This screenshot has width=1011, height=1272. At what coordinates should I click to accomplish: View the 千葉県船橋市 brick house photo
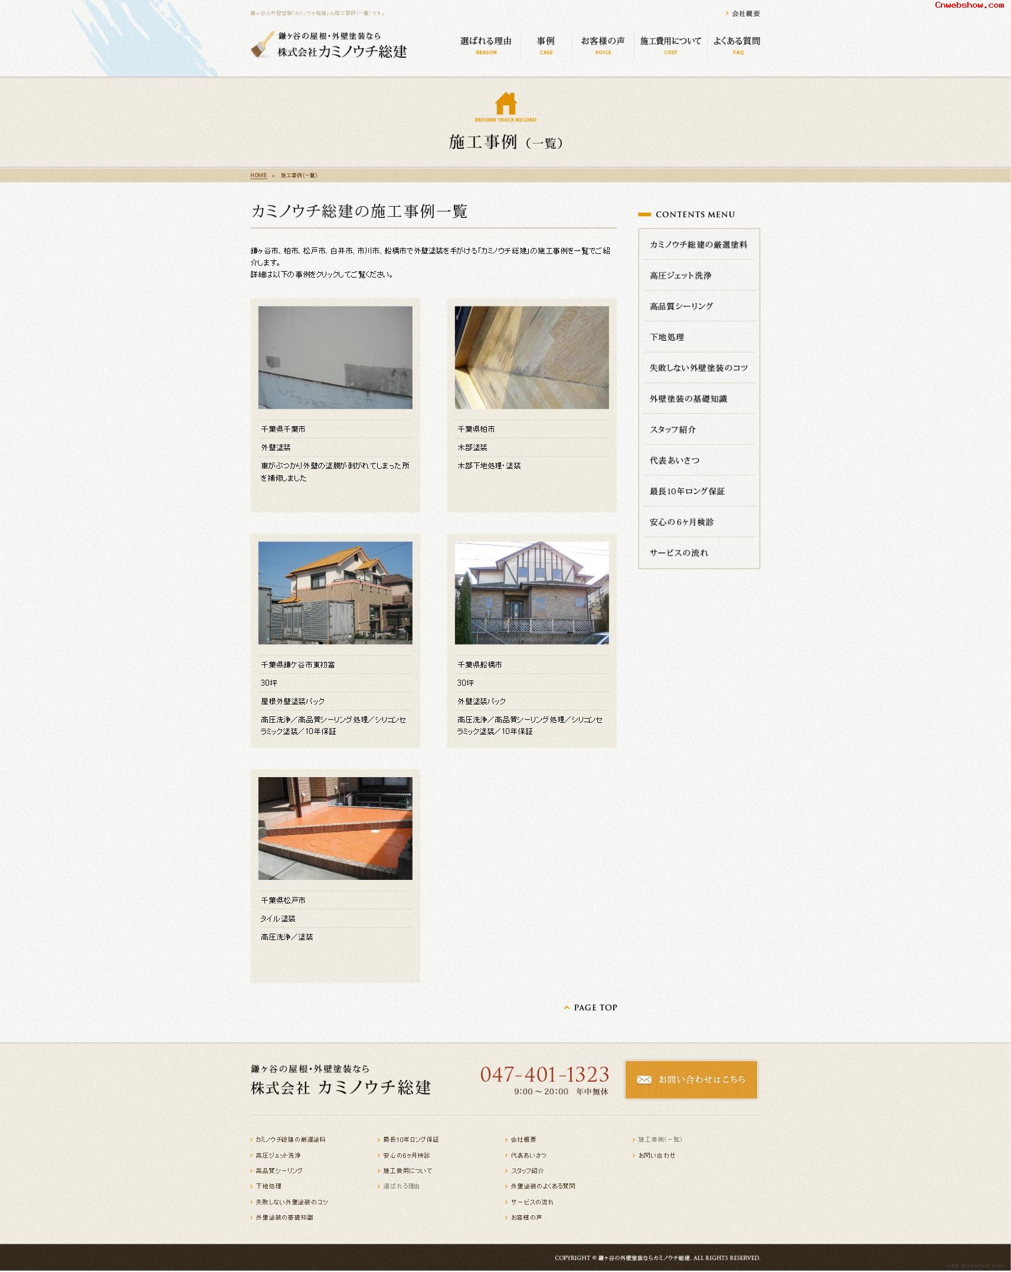(x=531, y=592)
